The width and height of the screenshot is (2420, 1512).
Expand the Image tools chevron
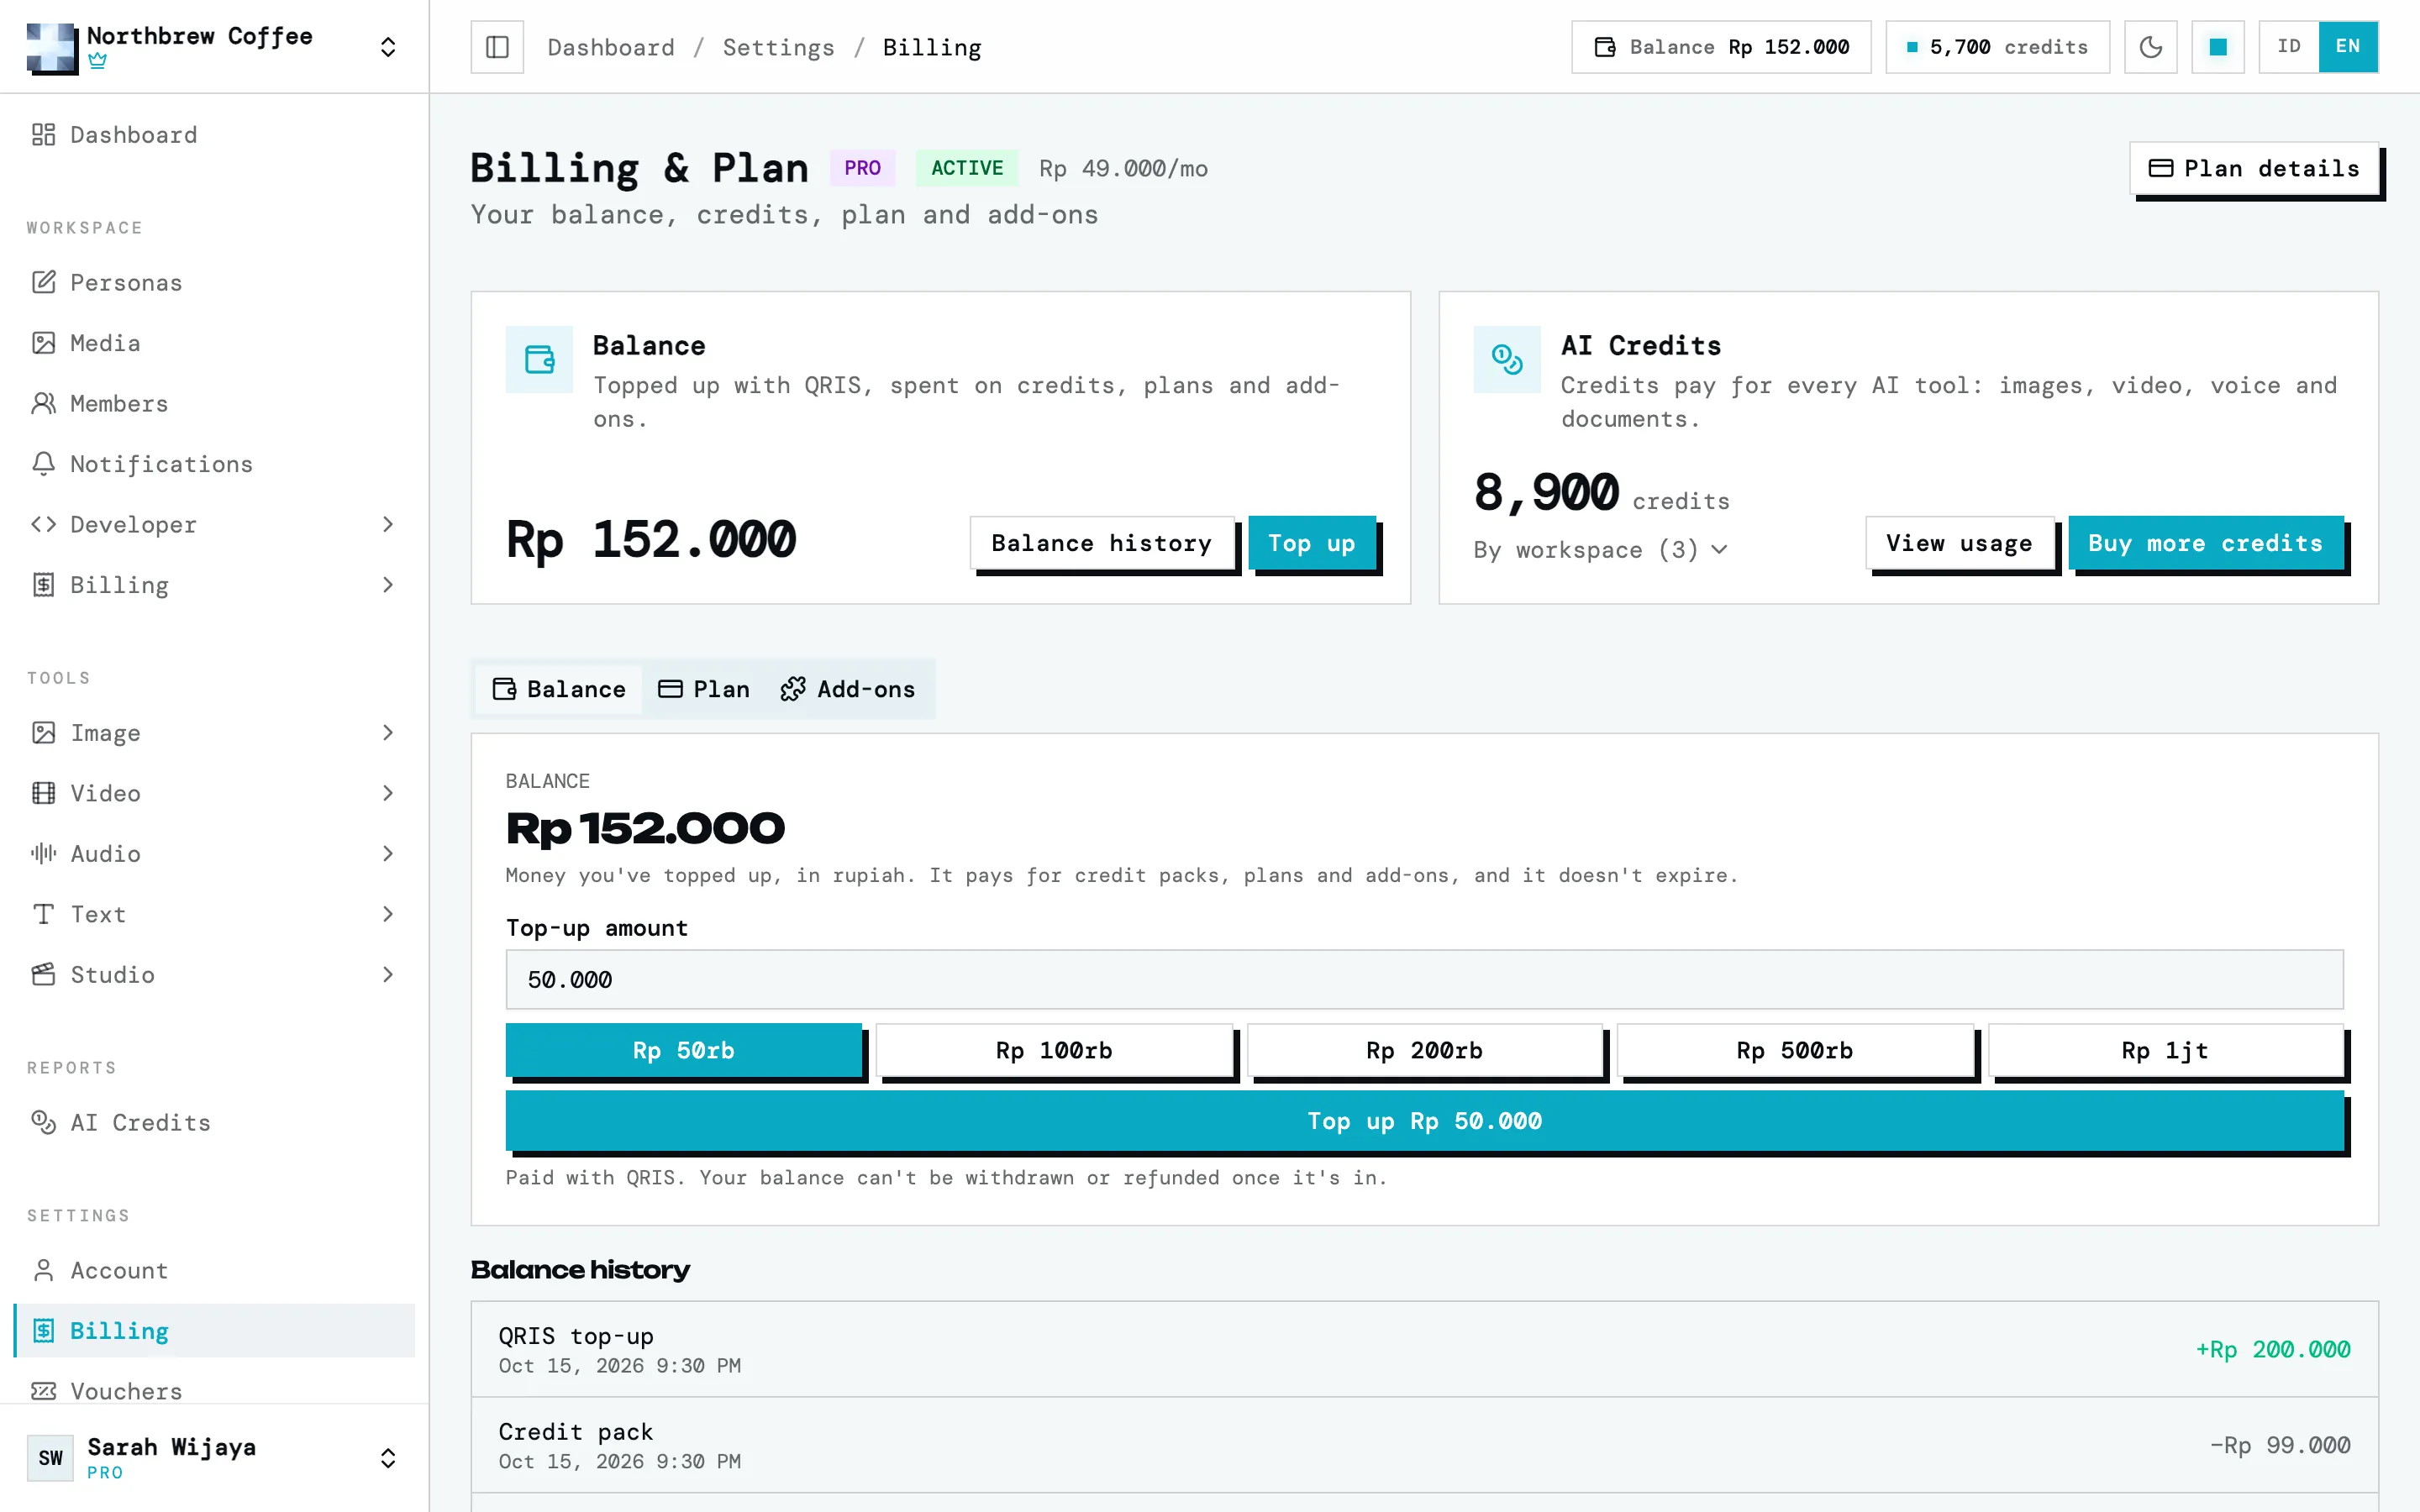coord(388,733)
